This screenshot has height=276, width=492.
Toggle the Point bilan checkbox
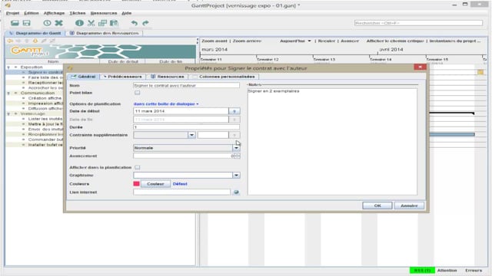tap(137, 93)
